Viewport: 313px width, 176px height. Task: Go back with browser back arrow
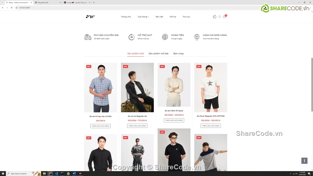click(3, 8)
